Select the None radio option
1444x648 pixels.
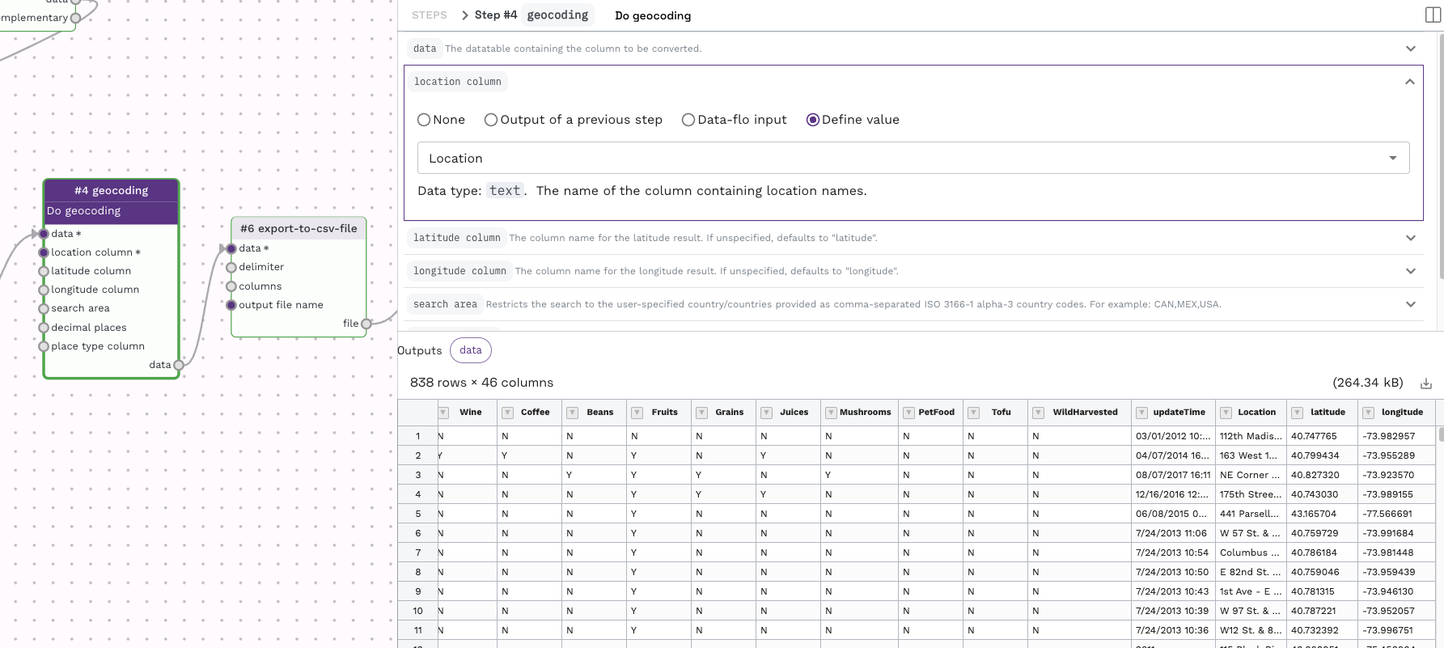pos(424,120)
